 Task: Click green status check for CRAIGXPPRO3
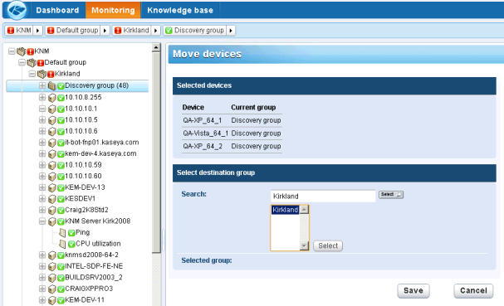coord(61,289)
